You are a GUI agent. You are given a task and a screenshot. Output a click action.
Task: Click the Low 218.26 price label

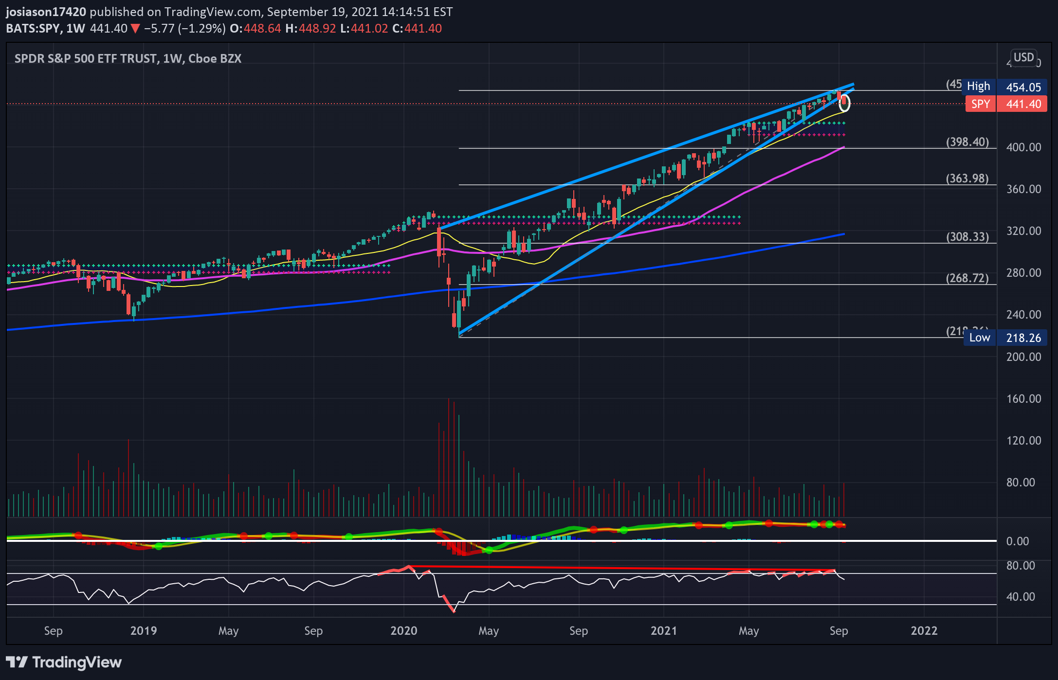tap(1005, 338)
